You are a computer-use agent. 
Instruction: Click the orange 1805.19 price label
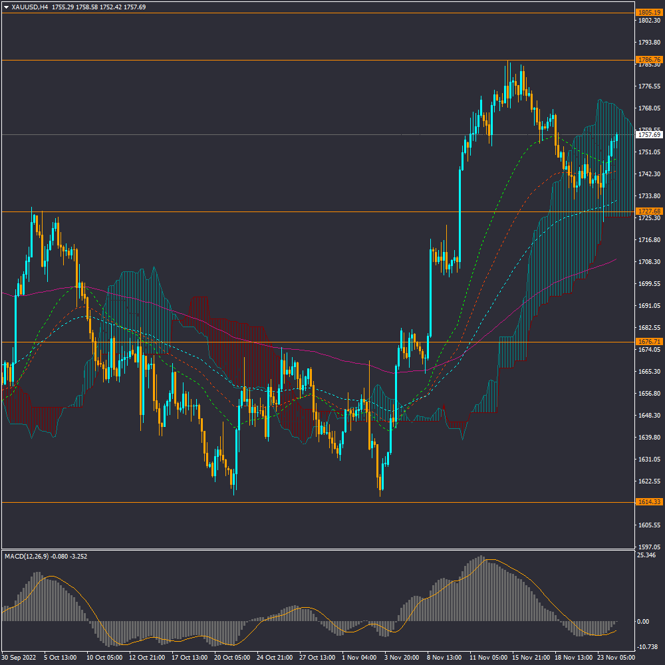tap(648, 13)
